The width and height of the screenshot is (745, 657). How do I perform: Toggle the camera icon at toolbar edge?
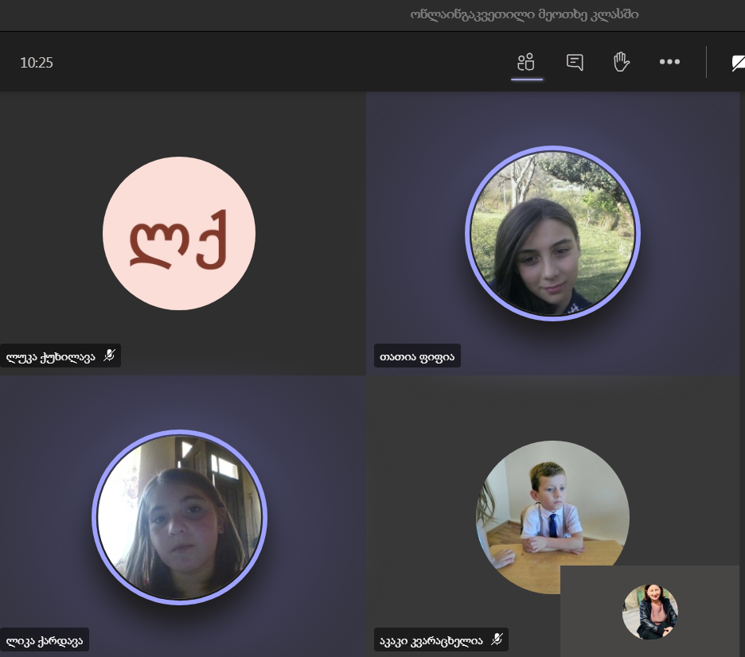[x=739, y=63]
